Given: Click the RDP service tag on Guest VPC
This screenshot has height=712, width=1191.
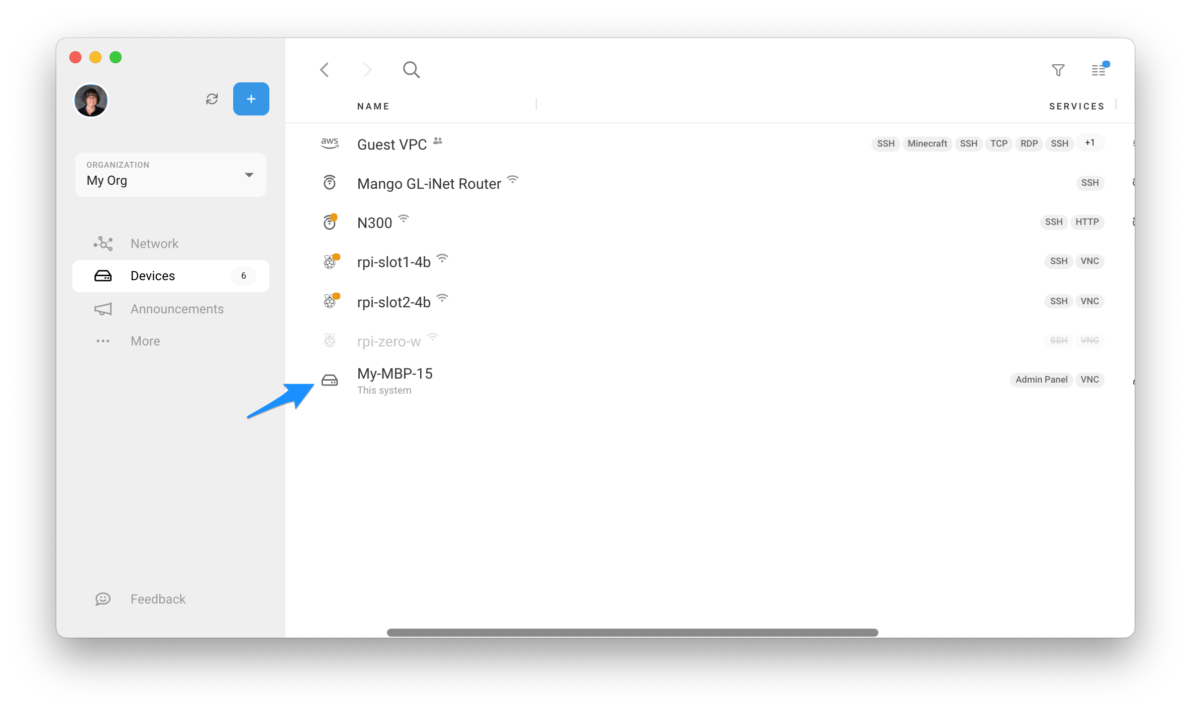Looking at the screenshot, I should (1029, 144).
